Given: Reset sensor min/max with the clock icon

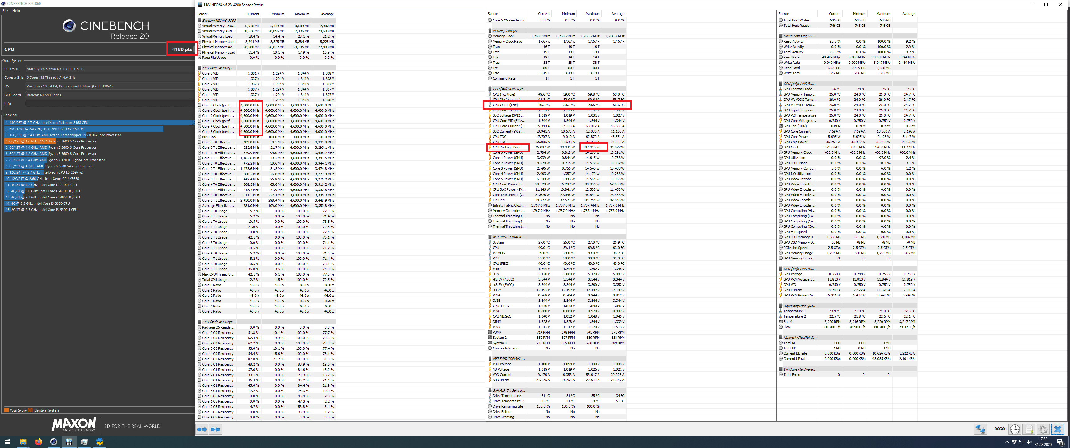Looking at the screenshot, I should 1015,429.
